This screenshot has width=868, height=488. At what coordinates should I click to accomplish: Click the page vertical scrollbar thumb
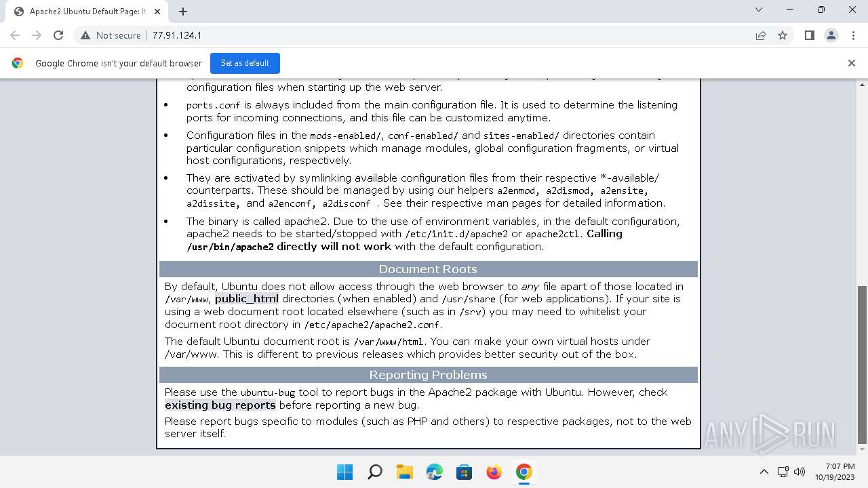(862, 363)
